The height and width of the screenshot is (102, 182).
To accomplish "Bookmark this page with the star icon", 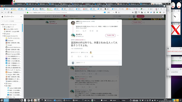I will [119, 12].
